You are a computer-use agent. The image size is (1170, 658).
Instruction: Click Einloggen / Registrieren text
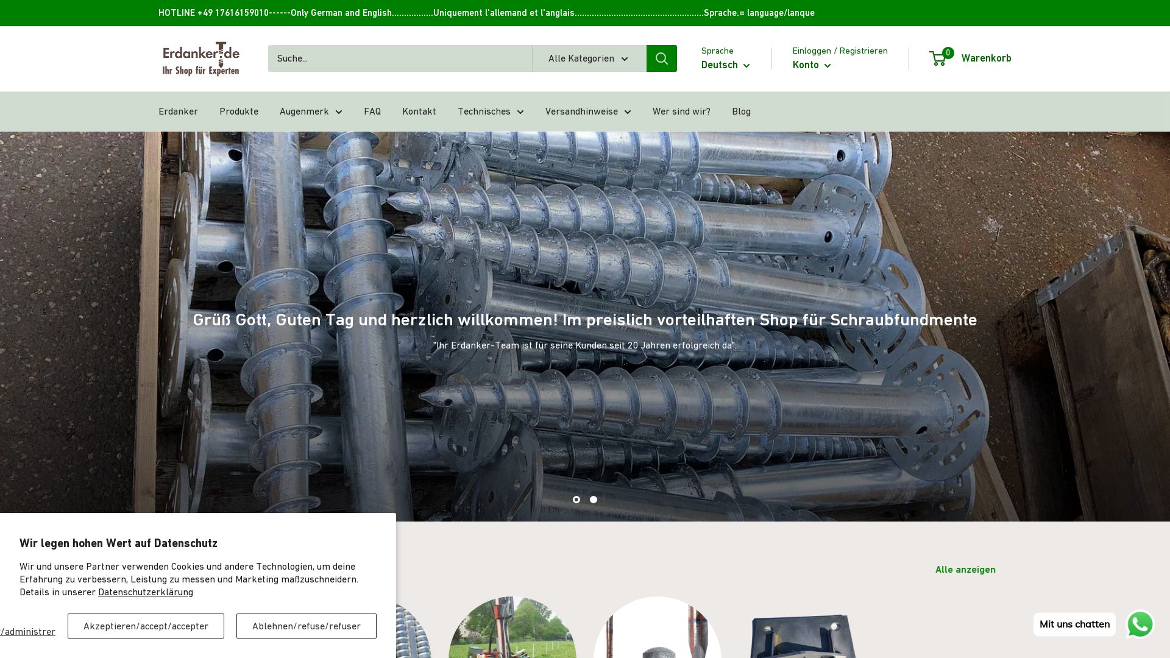coord(840,51)
